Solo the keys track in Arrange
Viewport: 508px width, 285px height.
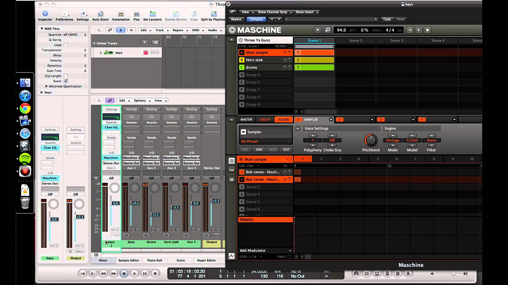157,53
